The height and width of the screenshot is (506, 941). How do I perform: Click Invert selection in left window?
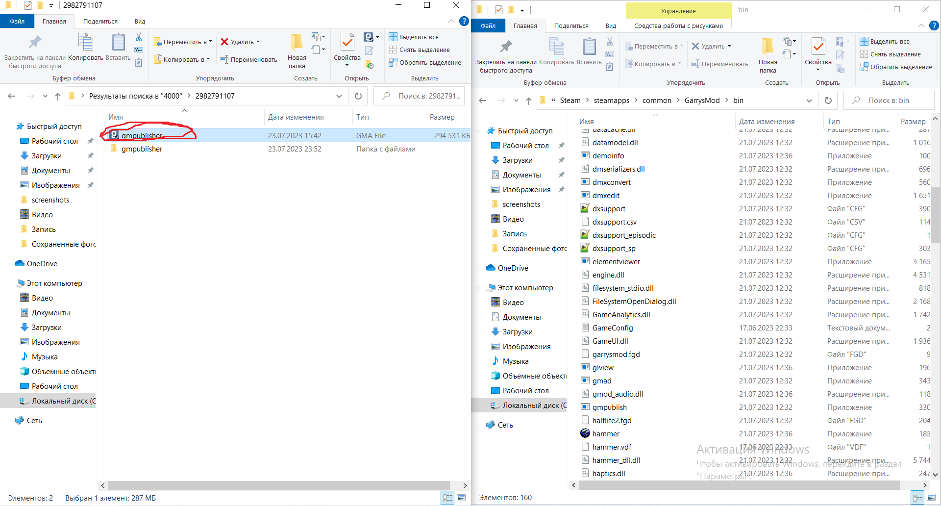(x=425, y=62)
